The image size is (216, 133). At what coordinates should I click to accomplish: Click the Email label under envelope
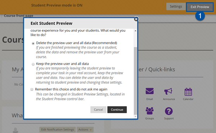click(149, 99)
